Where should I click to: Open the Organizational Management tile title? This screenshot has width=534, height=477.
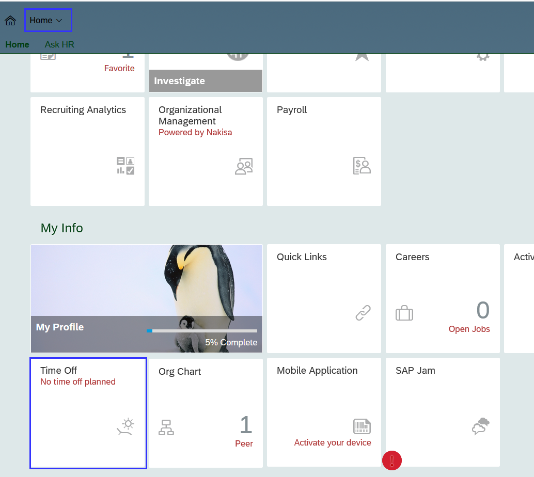(190, 116)
